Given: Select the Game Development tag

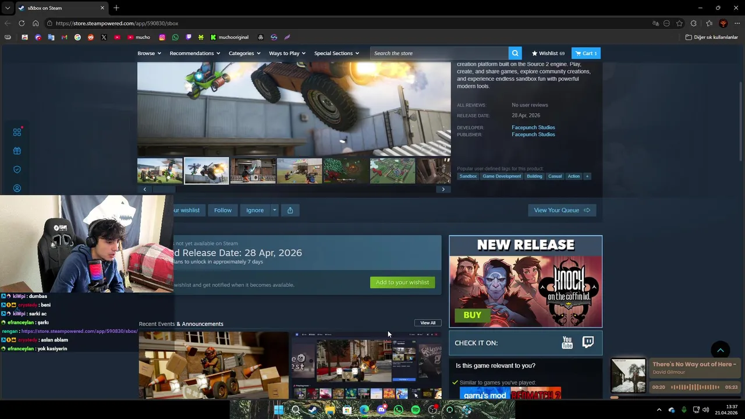Looking at the screenshot, I should coord(502,176).
